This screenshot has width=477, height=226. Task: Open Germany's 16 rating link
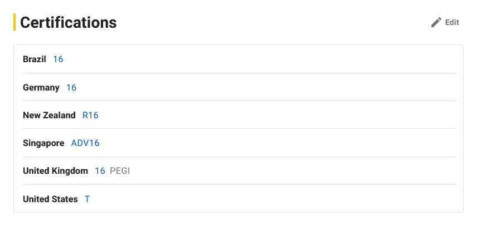click(71, 87)
